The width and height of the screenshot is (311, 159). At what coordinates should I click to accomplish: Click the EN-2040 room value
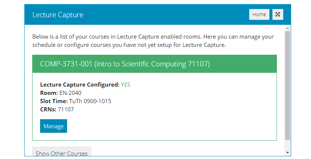coord(70,93)
